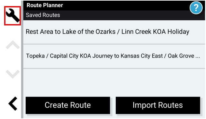
Task: Tap the Create Route button
Action: (x=68, y=105)
